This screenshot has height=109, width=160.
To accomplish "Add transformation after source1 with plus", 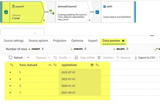I will click(x=44, y=20).
